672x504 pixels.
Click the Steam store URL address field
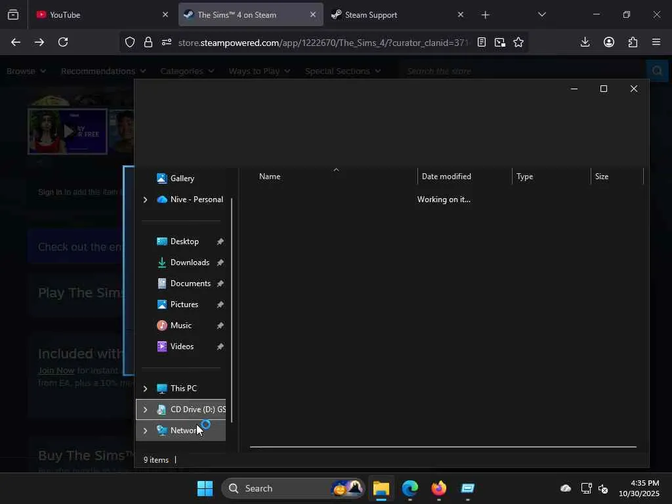(x=322, y=43)
